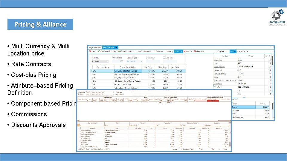This screenshot has width=287, height=161.
Task: Click red X icon on Lead Time
Action: [x=195, y=51]
